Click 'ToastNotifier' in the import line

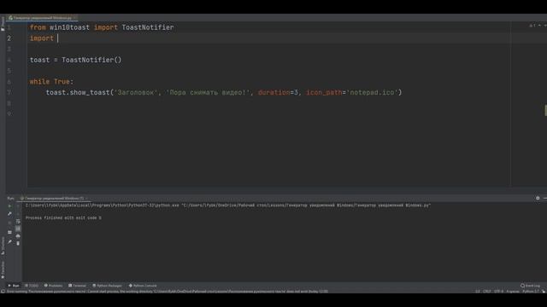(148, 27)
